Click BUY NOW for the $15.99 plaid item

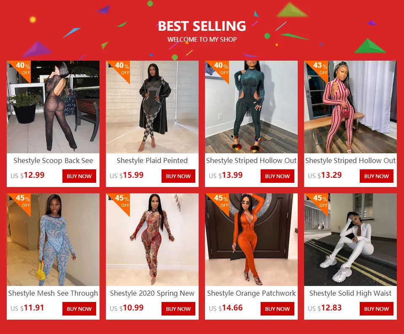[x=178, y=176]
